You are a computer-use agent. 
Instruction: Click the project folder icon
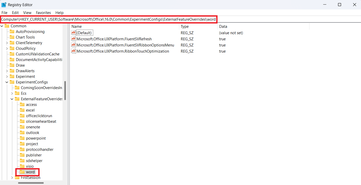[x=22, y=144]
